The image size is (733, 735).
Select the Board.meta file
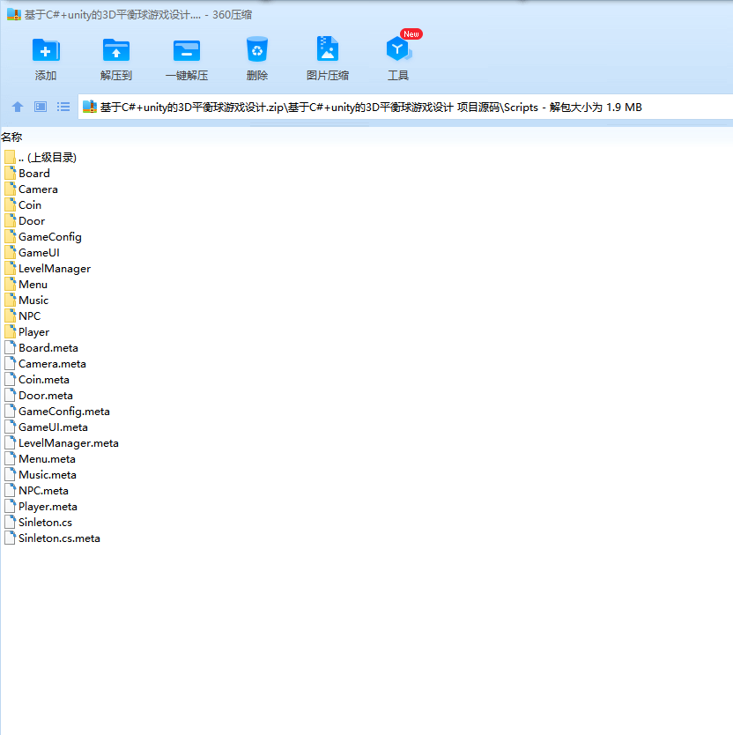(x=41, y=348)
